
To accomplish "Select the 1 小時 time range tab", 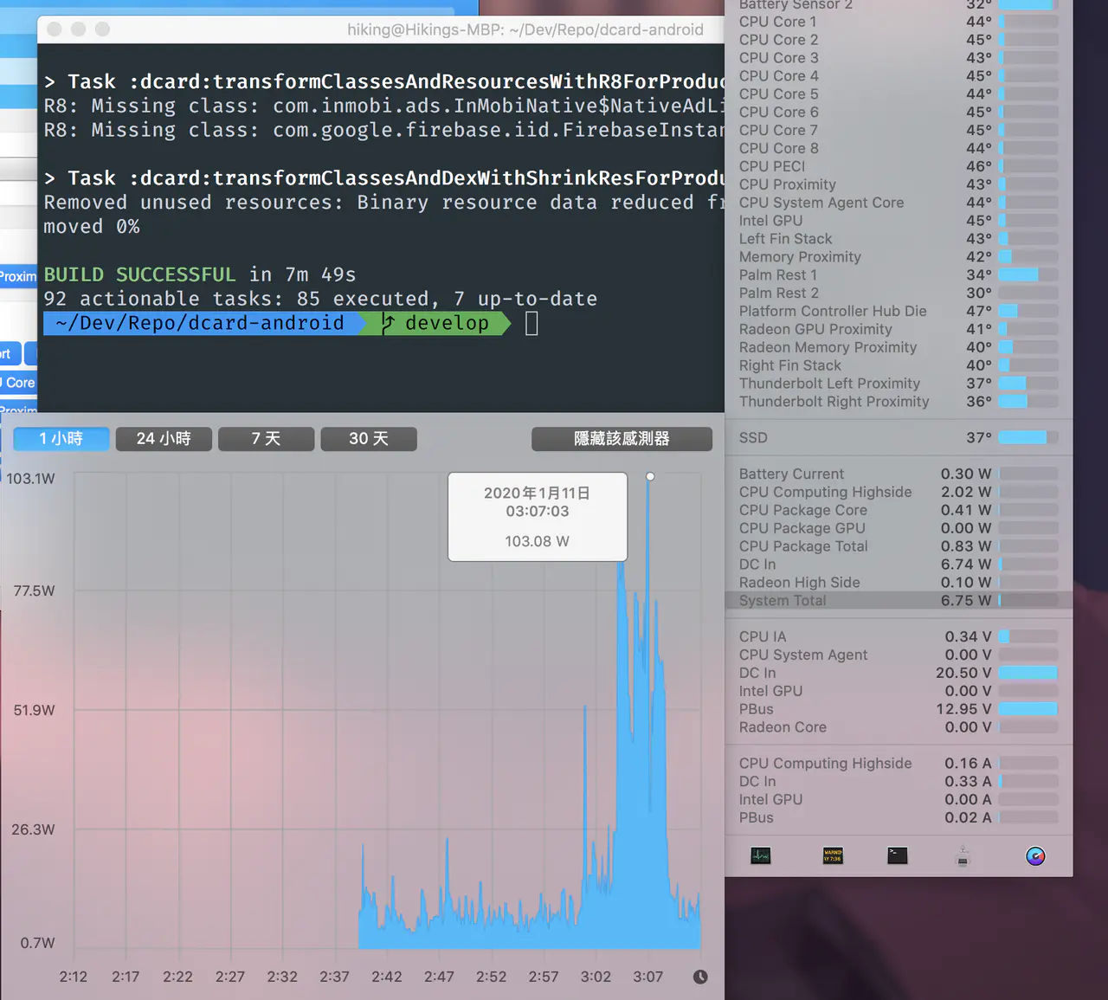I will (61, 439).
